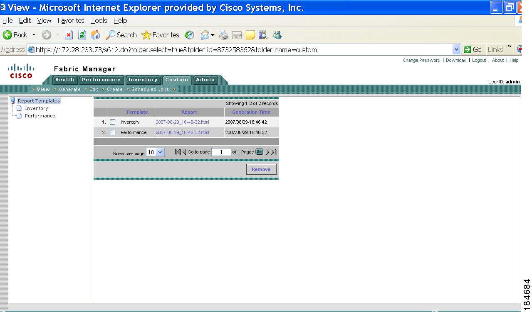Expand the address bar dropdown arrow
The height and width of the screenshot is (312, 532).
point(457,50)
